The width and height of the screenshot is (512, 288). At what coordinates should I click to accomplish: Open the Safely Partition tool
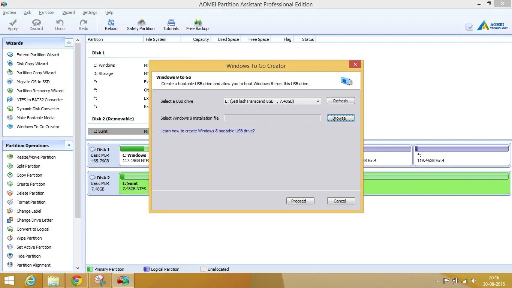click(x=141, y=25)
